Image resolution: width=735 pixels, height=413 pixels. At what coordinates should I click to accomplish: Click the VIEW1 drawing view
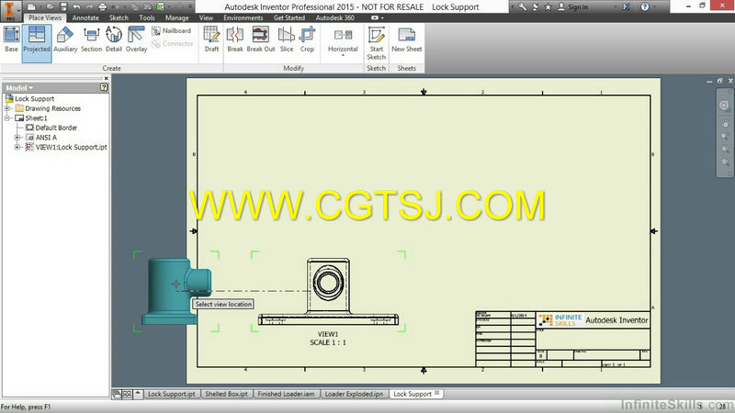(328, 292)
